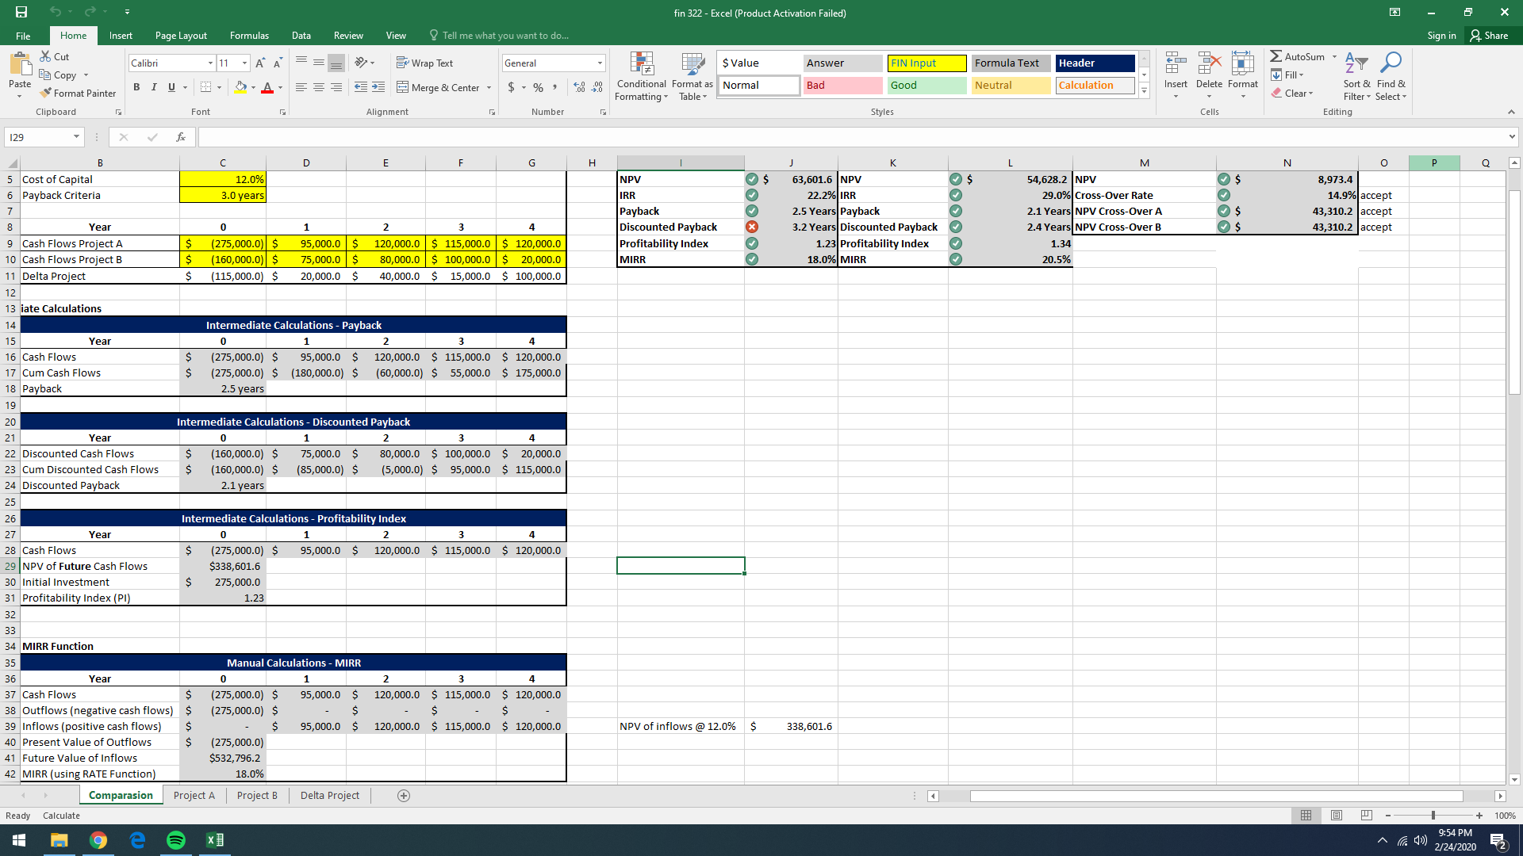This screenshot has height=856, width=1523.
Task: Expand the Name Box dropdown arrow
Action: [76, 137]
